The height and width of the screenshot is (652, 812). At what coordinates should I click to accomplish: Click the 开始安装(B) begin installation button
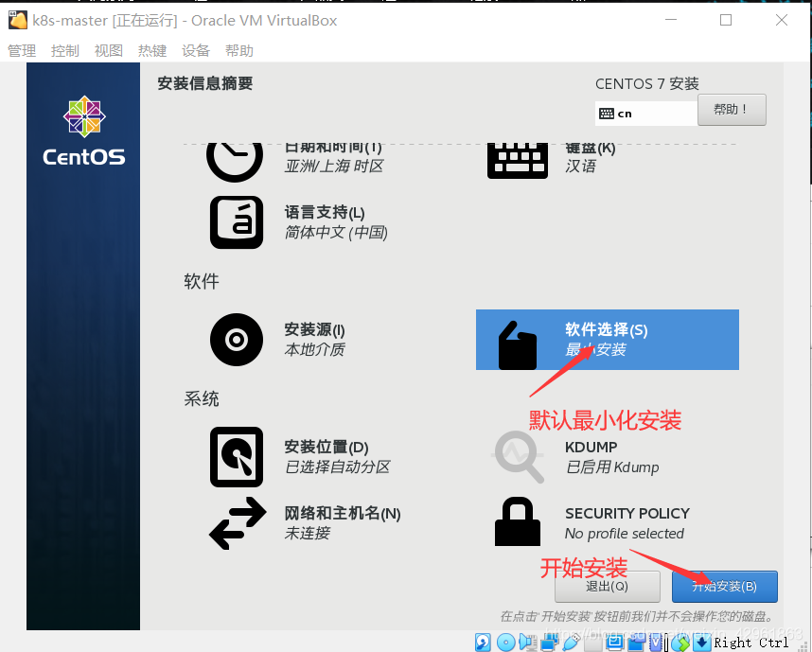[x=725, y=587]
